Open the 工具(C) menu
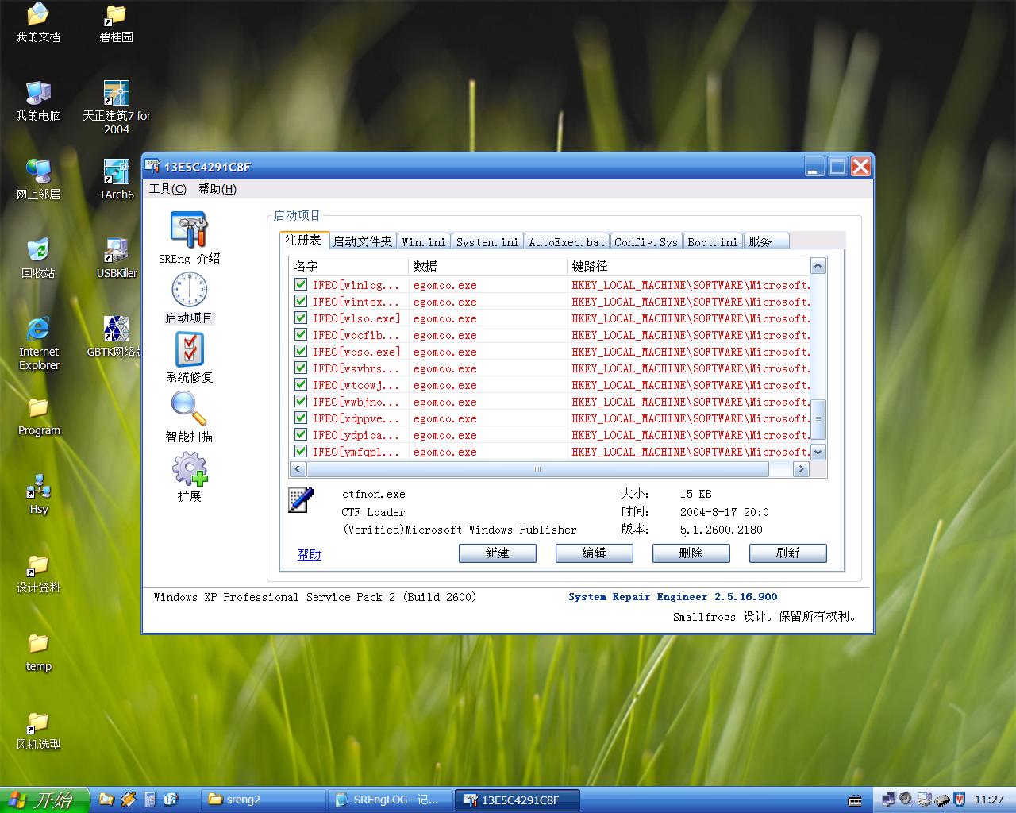Image resolution: width=1016 pixels, height=813 pixels. (x=167, y=189)
